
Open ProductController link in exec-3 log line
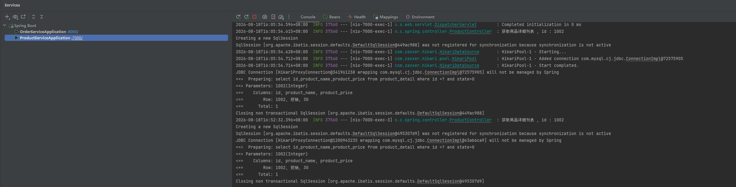pos(470,120)
